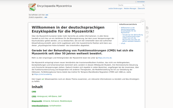
Task: Open the Extraoral link
Action: coord(55,101)
